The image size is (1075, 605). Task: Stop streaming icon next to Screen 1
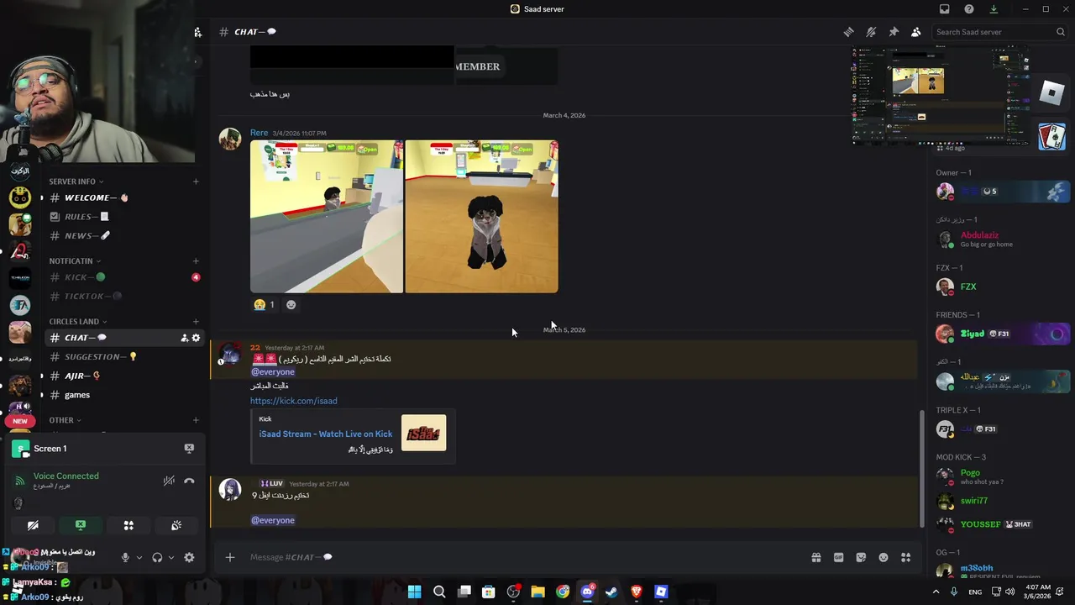point(189,449)
